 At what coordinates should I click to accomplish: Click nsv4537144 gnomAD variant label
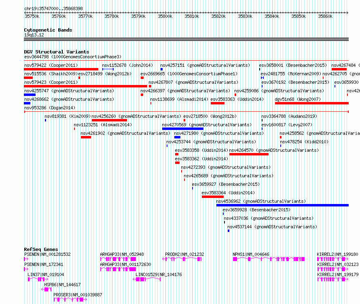coord(272,227)
